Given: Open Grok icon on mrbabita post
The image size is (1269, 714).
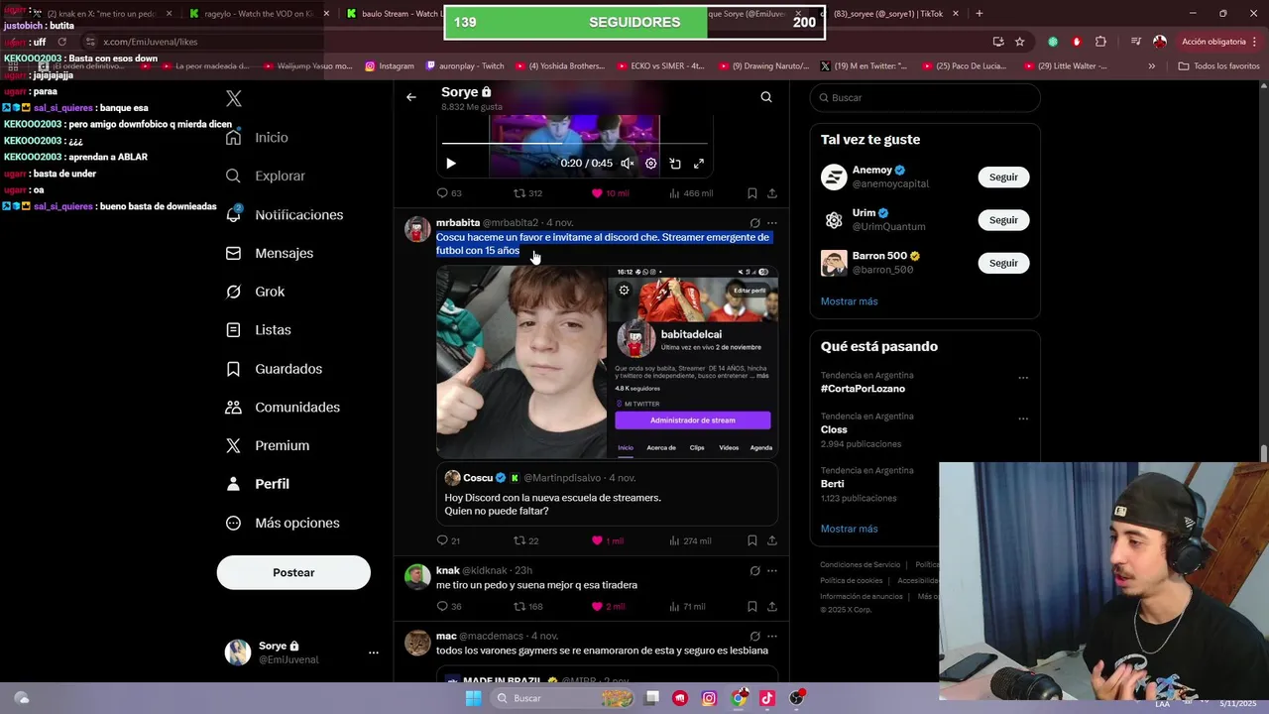Looking at the screenshot, I should (x=754, y=223).
